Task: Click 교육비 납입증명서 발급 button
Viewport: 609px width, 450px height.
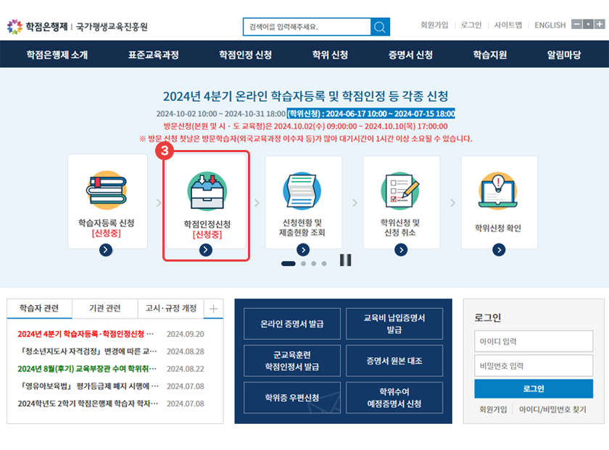Action: pos(394,324)
